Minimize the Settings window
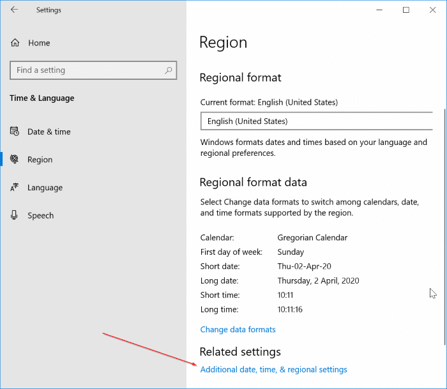This screenshot has width=447, height=389. [x=379, y=10]
